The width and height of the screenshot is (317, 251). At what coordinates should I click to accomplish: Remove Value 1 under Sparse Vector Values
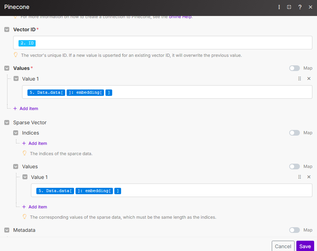(309, 177)
